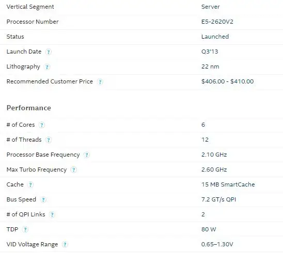Click the 2.10 GHz base frequency value
Screen dimensions: 283x253
pyautogui.click(x=214, y=155)
